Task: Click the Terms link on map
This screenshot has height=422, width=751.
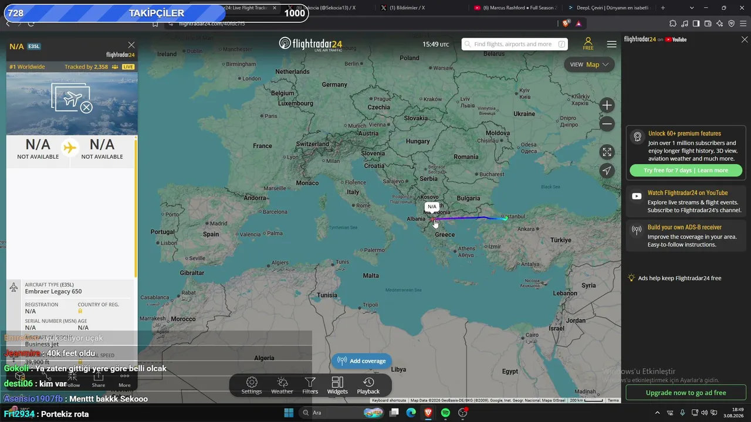Action: tap(613, 400)
